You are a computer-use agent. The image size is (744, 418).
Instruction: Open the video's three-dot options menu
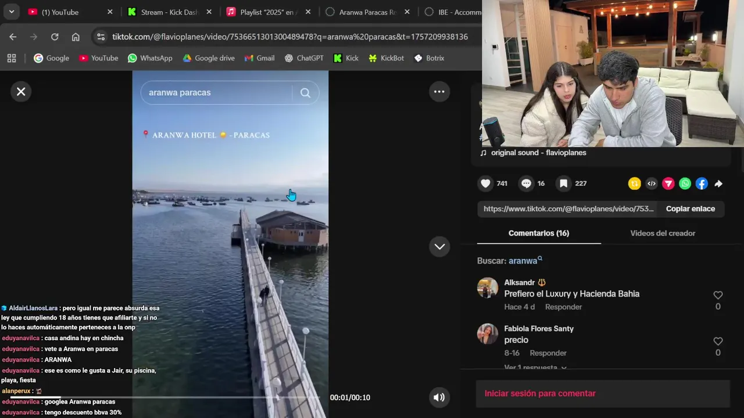point(439,92)
